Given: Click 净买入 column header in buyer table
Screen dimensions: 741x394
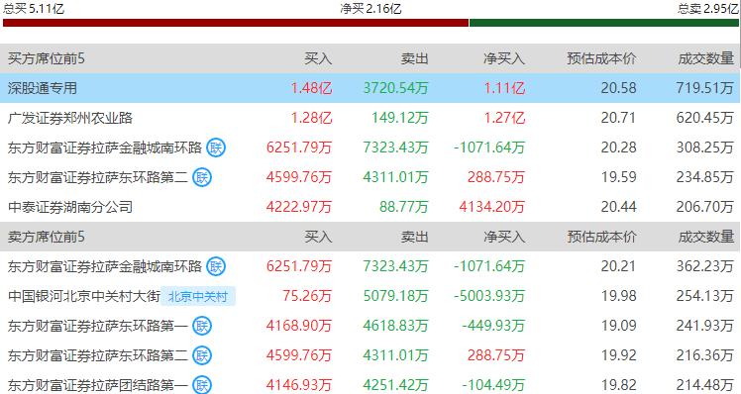Looking at the screenshot, I should 504,58.
